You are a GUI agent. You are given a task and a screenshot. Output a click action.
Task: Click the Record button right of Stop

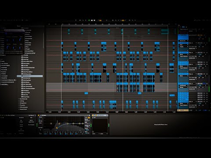(x=95, y=20)
